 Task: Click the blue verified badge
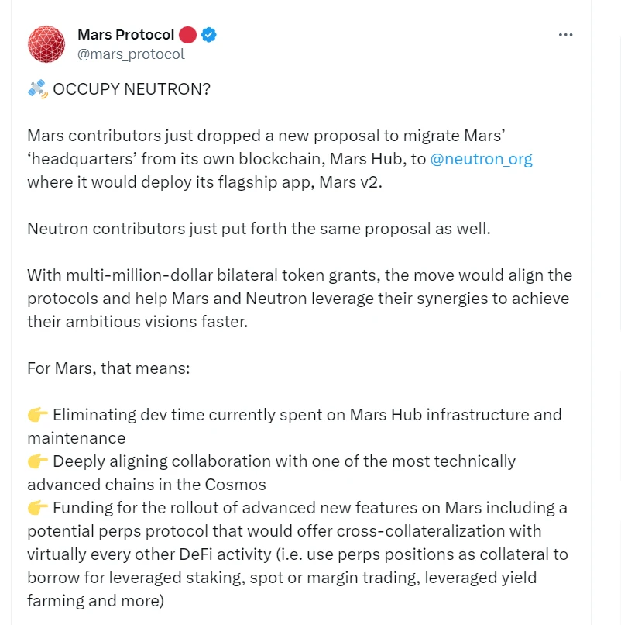[209, 35]
